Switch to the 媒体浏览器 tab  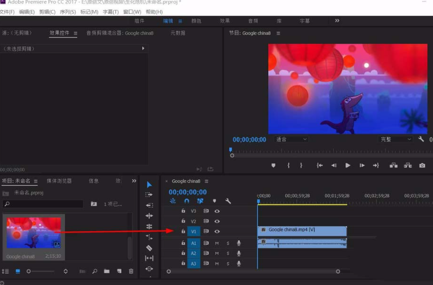point(59,181)
